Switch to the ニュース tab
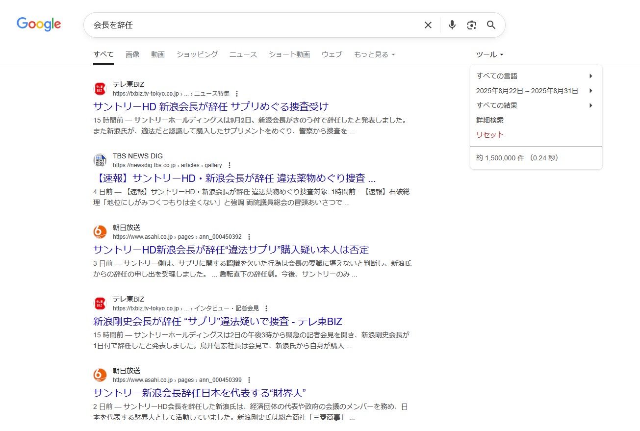This screenshot has width=640, height=431. [243, 54]
